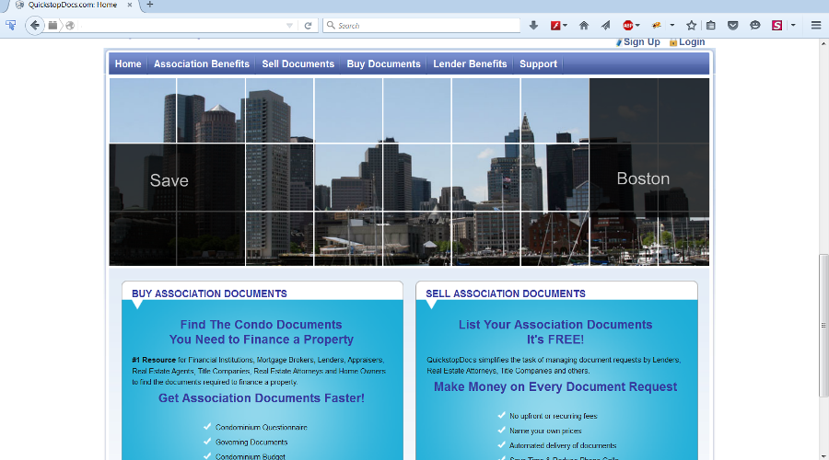829x460 pixels.
Task: Click the red Flash extension icon
Action: tap(555, 26)
